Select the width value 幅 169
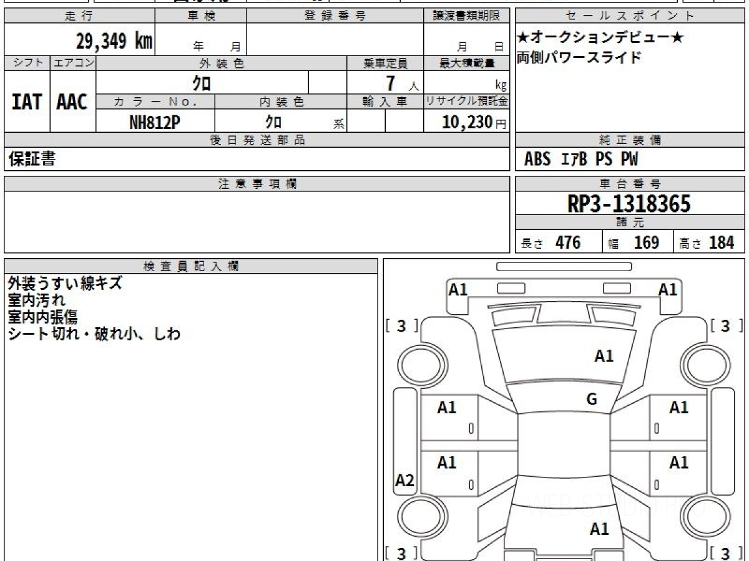Viewport: 749px width, 561px height. pos(633,242)
